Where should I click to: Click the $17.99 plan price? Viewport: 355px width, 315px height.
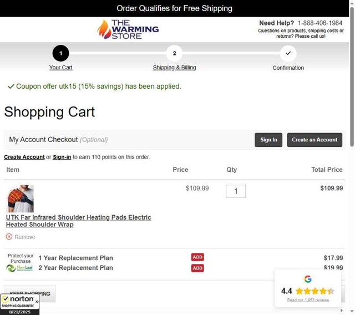(333, 258)
